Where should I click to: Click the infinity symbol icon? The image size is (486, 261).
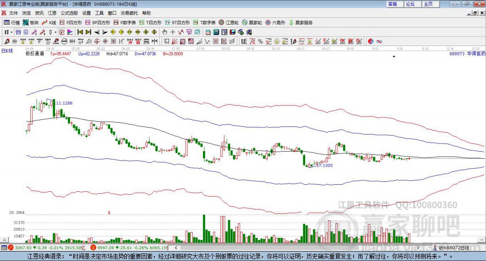coord(379,41)
